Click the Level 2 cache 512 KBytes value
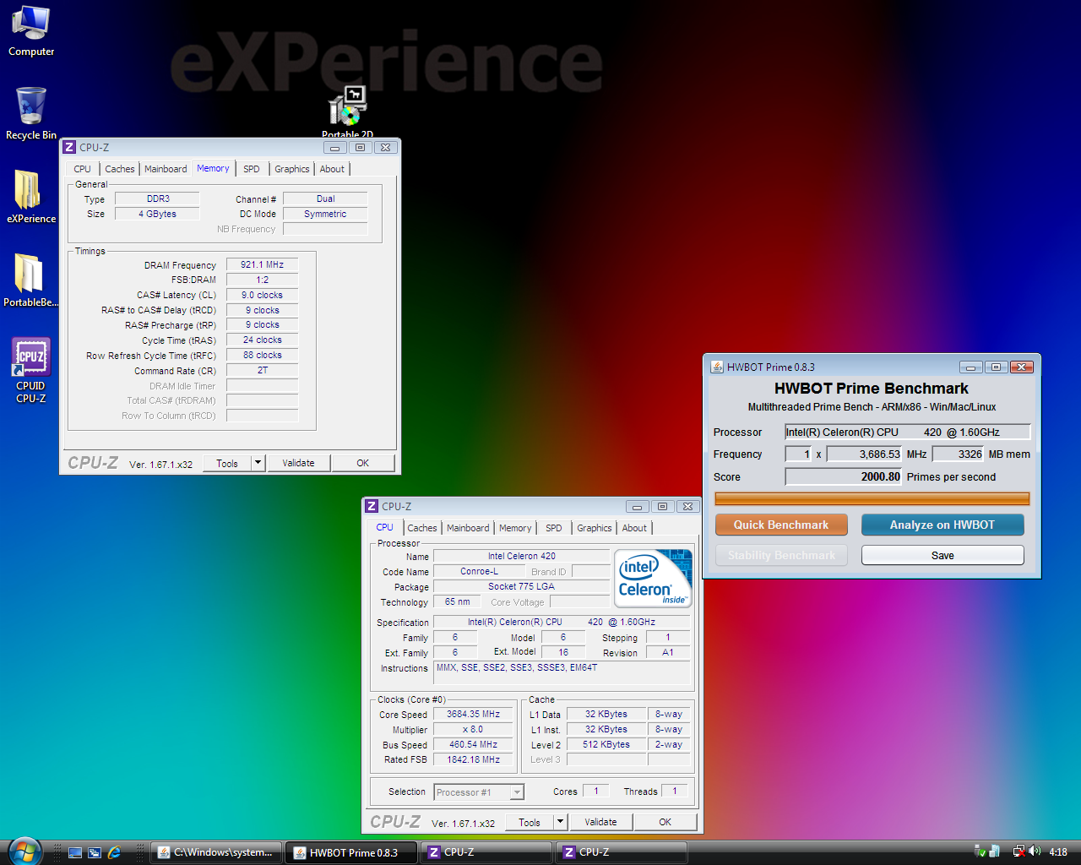 click(606, 744)
